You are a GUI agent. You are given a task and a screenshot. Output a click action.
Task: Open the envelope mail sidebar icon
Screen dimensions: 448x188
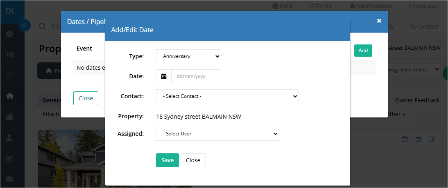(9, 179)
